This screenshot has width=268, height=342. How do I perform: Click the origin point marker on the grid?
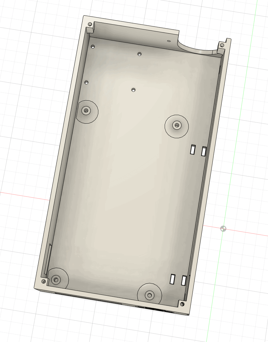click(223, 229)
